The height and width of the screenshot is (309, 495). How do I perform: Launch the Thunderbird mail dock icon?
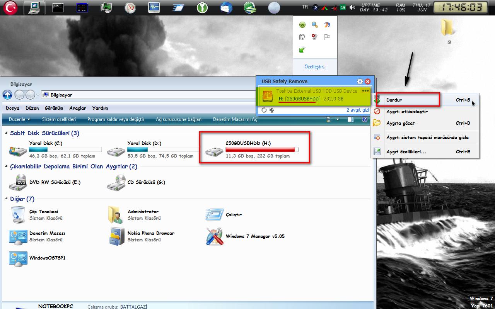pyautogui.click(x=226, y=7)
